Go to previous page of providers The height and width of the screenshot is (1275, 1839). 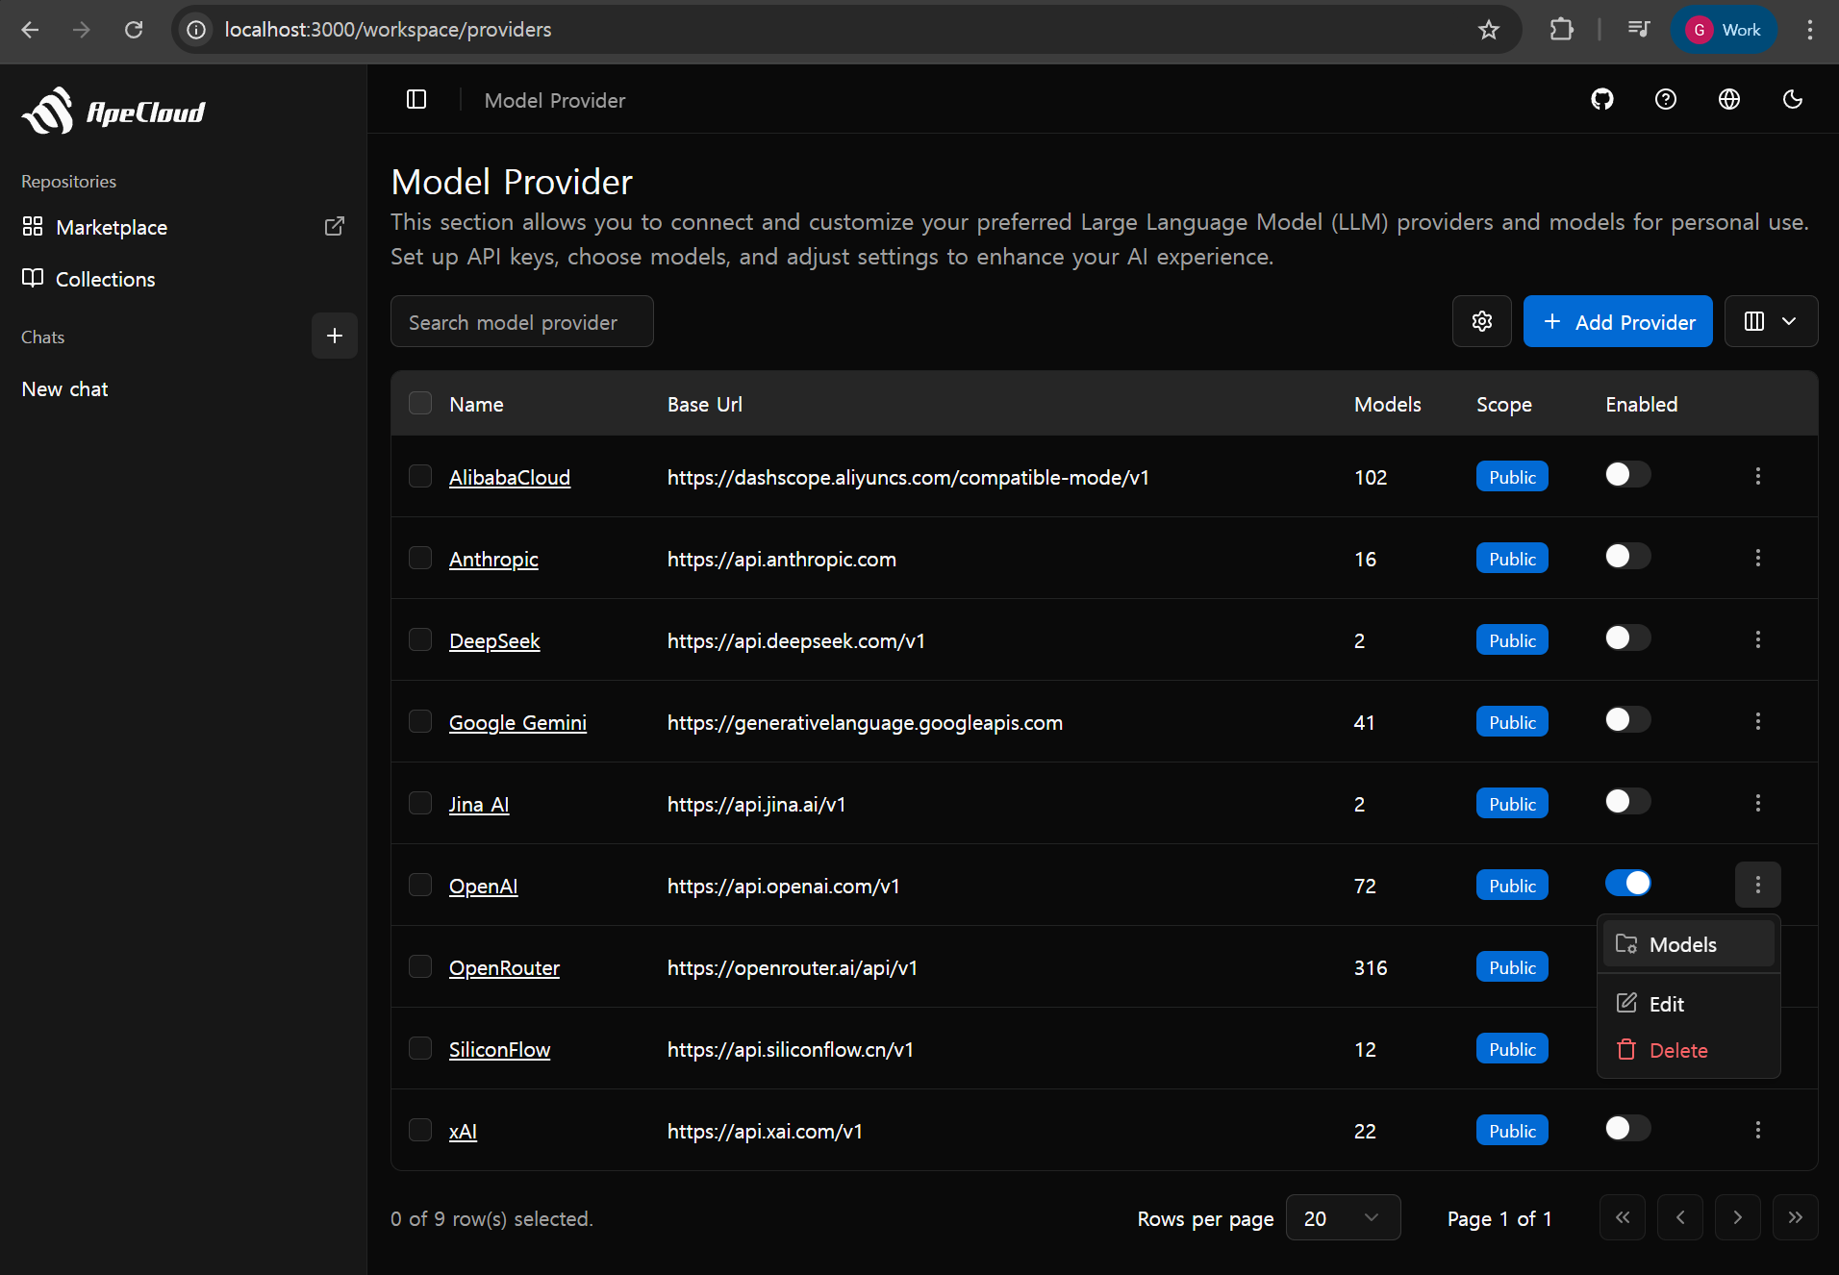click(1680, 1217)
